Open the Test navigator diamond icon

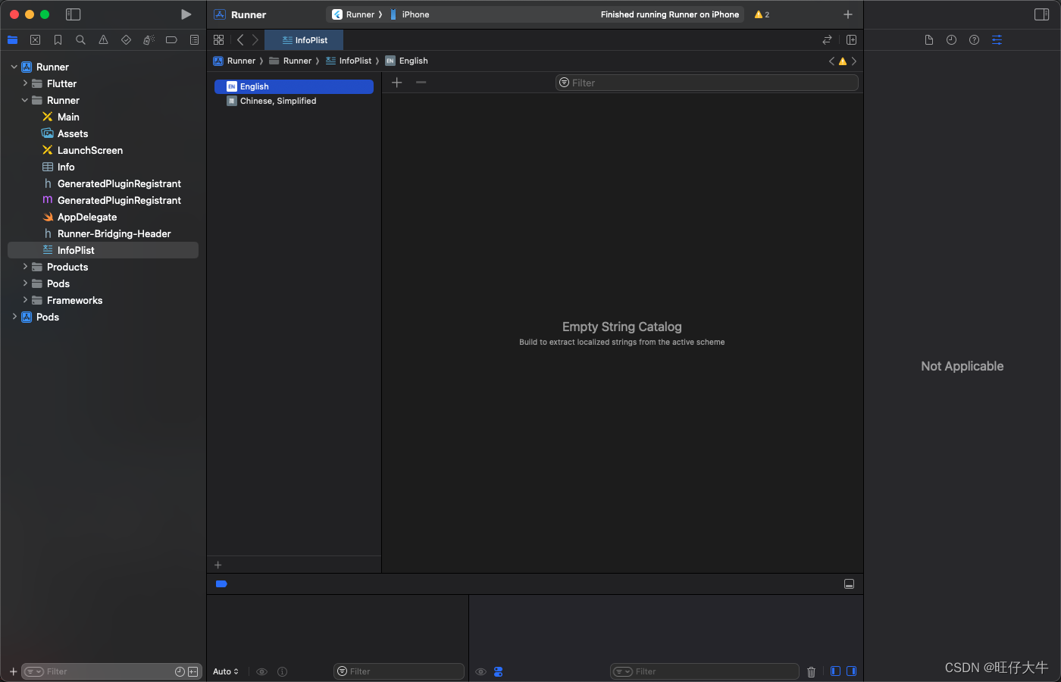tap(126, 40)
